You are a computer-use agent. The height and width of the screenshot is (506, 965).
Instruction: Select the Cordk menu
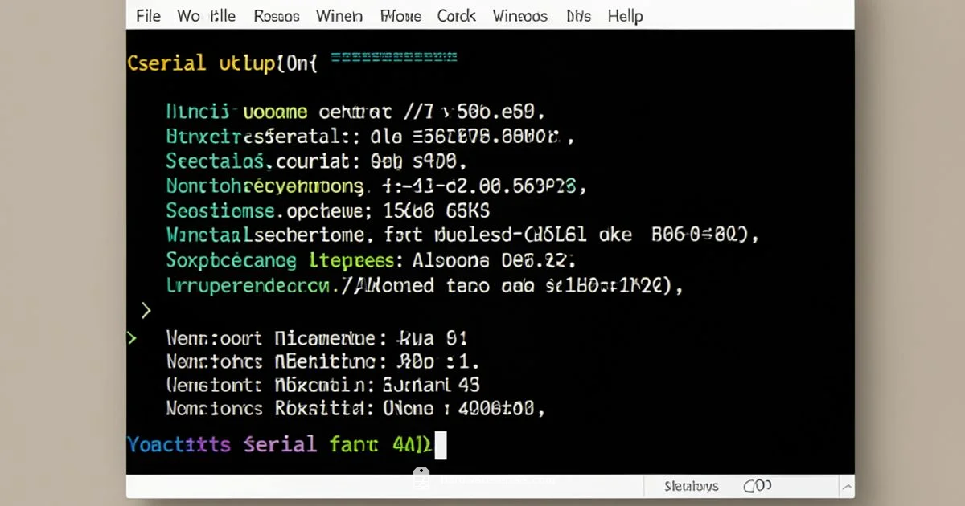click(456, 16)
